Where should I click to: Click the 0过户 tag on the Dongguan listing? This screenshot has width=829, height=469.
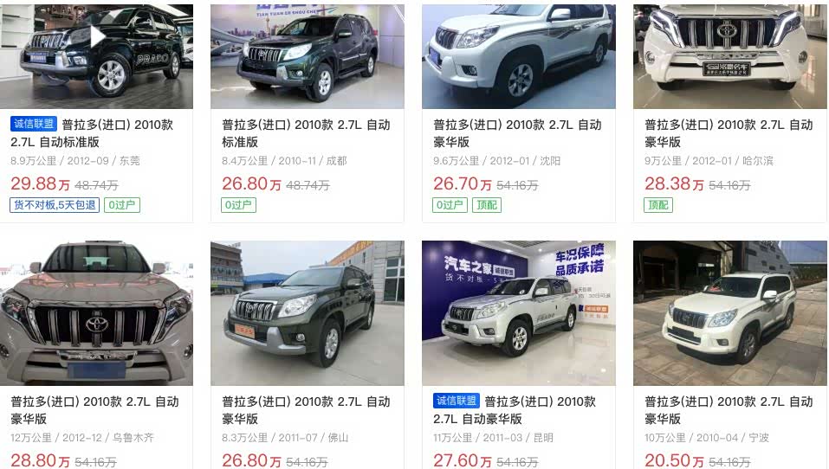122,205
